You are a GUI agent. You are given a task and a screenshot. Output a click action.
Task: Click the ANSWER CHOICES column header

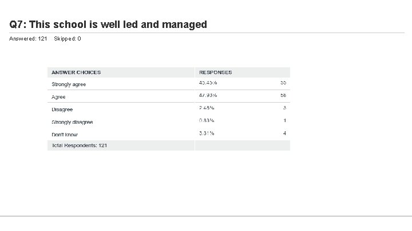point(76,72)
